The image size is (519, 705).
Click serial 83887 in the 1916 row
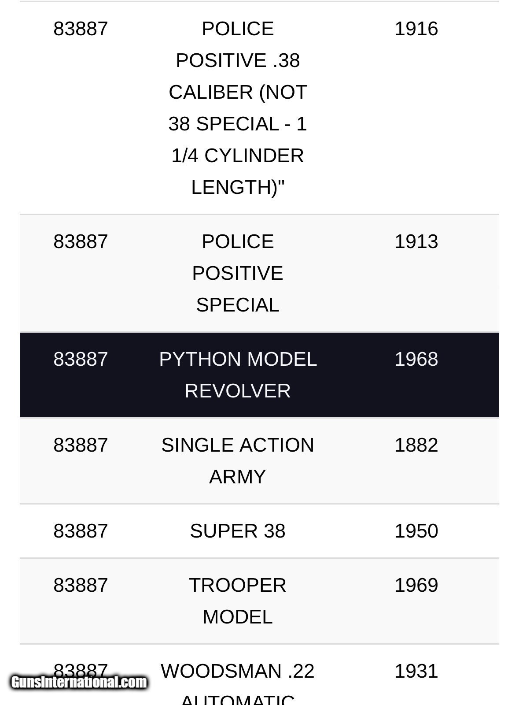81,29
